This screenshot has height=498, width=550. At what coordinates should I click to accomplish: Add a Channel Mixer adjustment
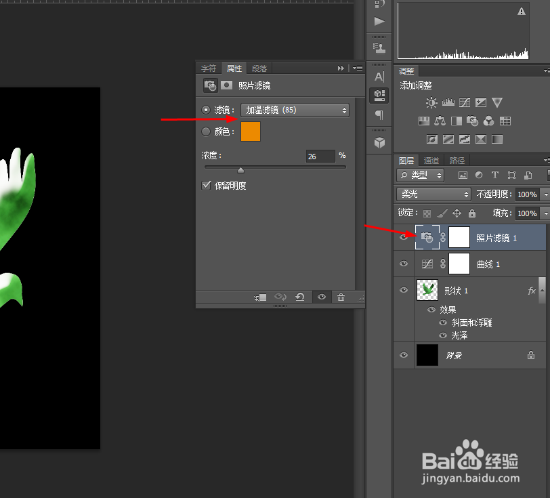(x=488, y=121)
